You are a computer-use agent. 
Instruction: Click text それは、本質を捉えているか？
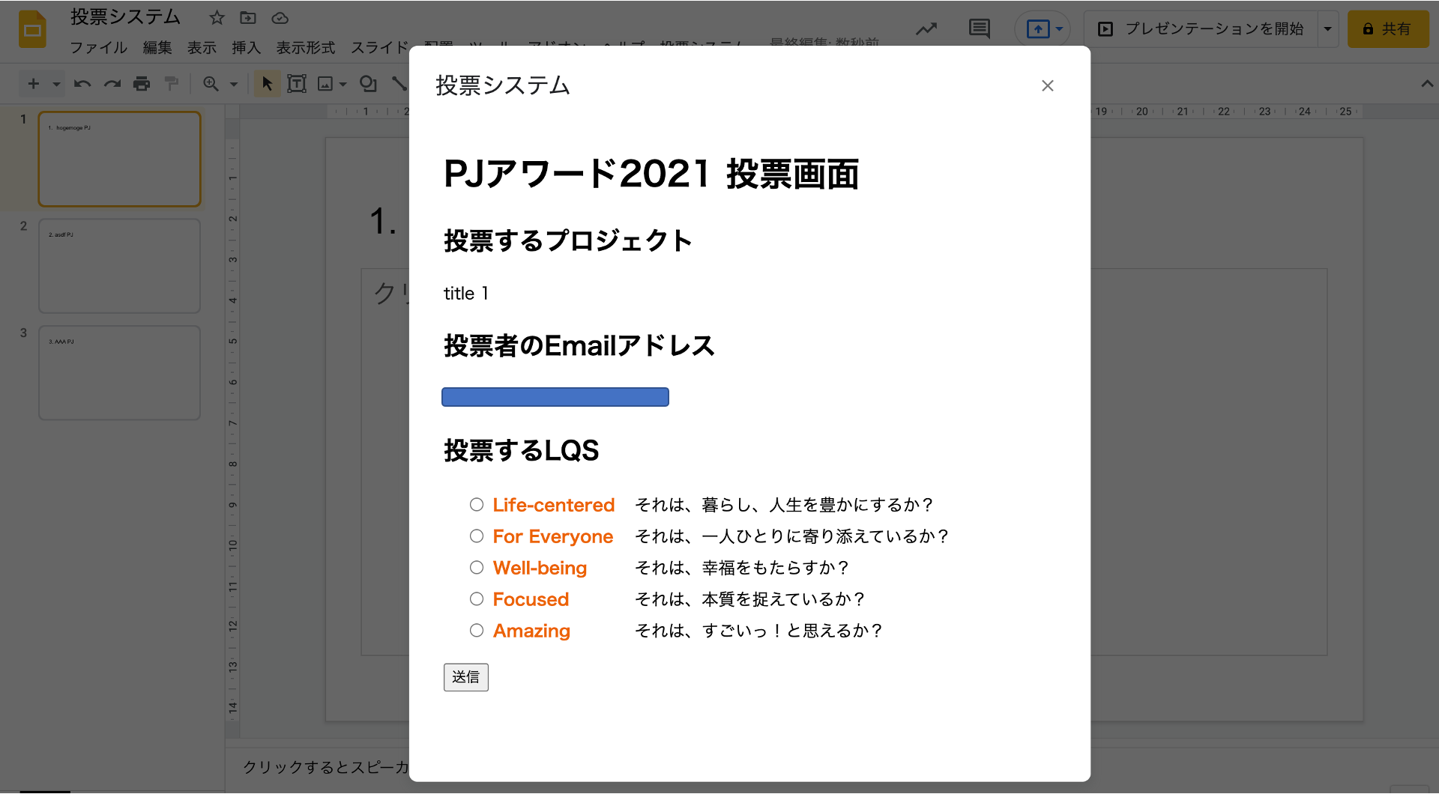click(751, 599)
